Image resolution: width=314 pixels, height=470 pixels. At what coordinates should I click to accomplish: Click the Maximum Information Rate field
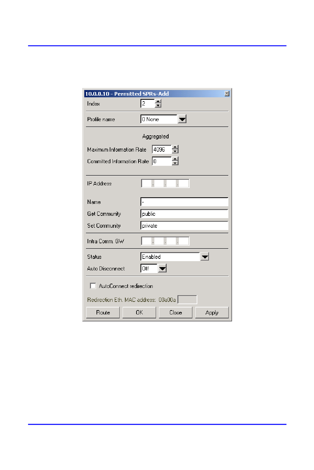162,149
